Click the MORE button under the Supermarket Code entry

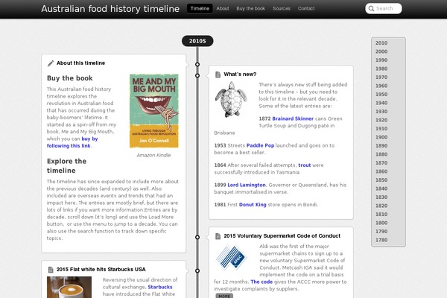pos(224,296)
